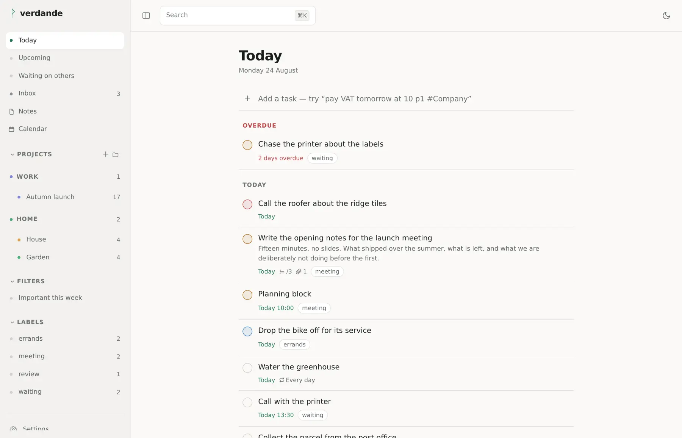The image size is (682, 438).
Task: Complete the 'Planning block' task
Action: (x=247, y=295)
